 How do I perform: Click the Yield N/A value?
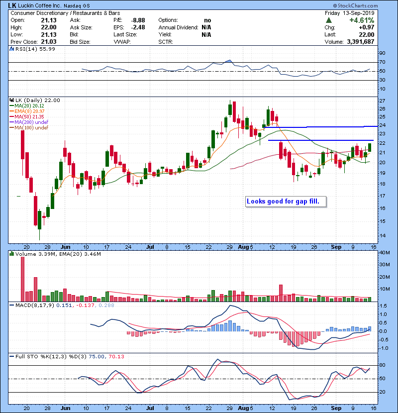pyautogui.click(x=206, y=34)
